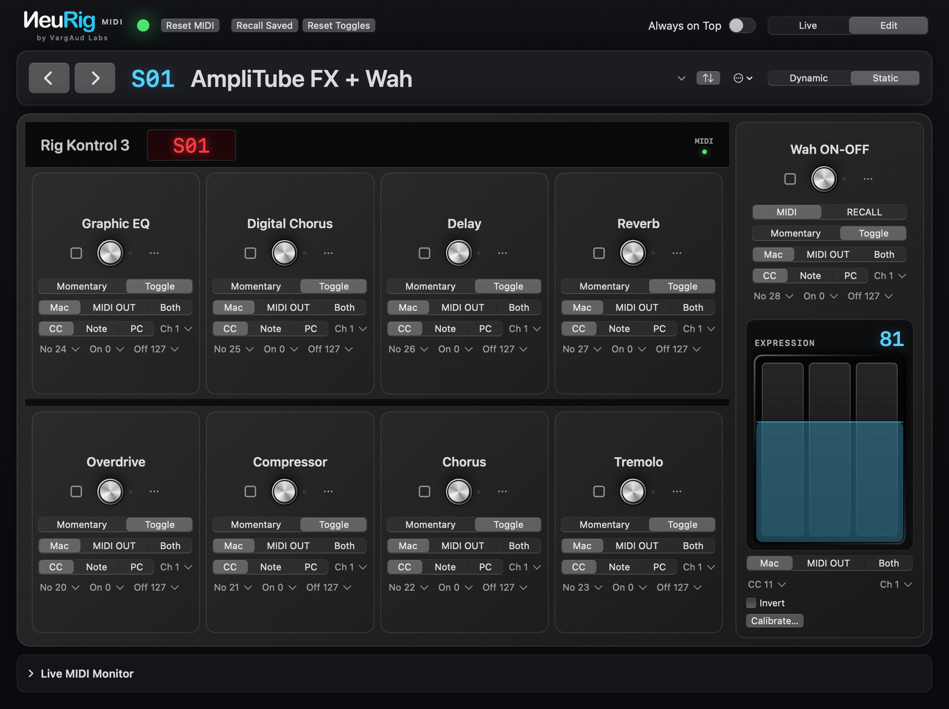
Task: Click the Recall Saved button
Action: (265, 26)
